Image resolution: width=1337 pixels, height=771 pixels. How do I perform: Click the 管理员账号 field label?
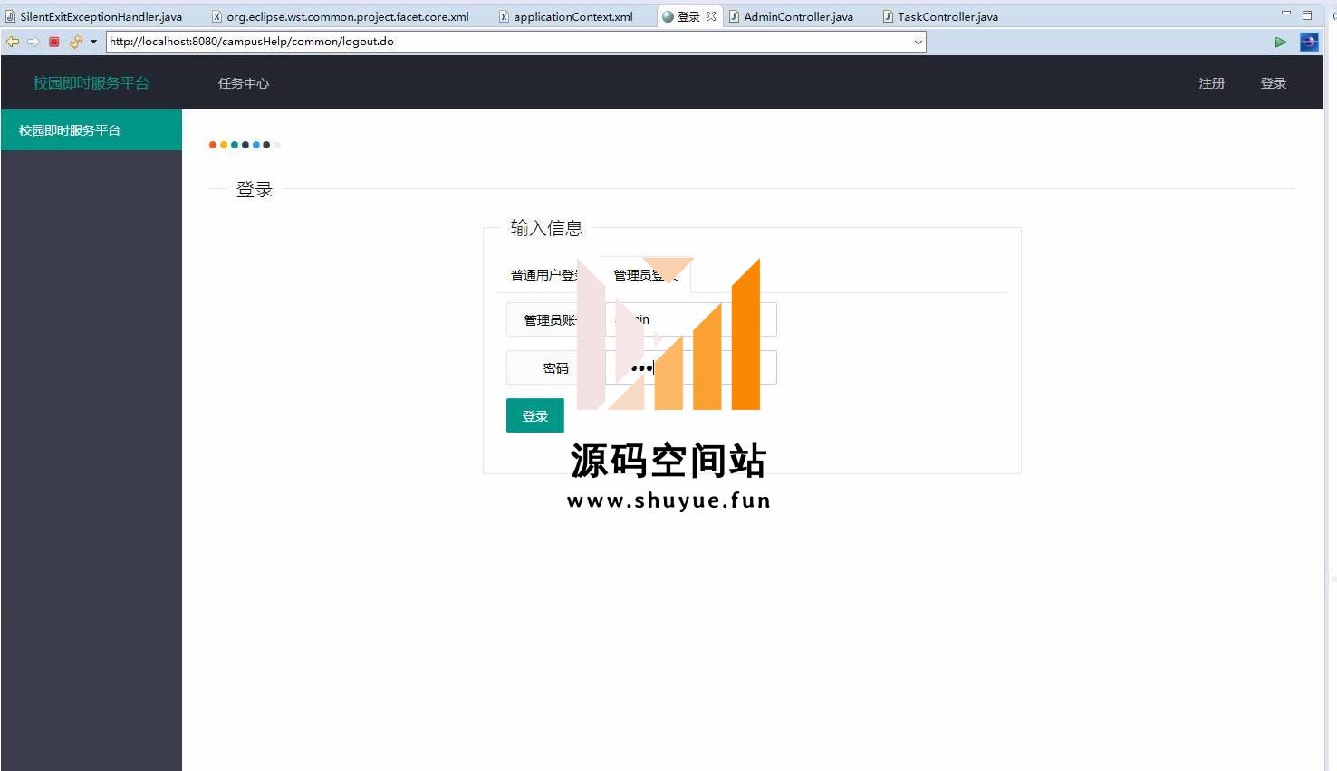point(556,319)
